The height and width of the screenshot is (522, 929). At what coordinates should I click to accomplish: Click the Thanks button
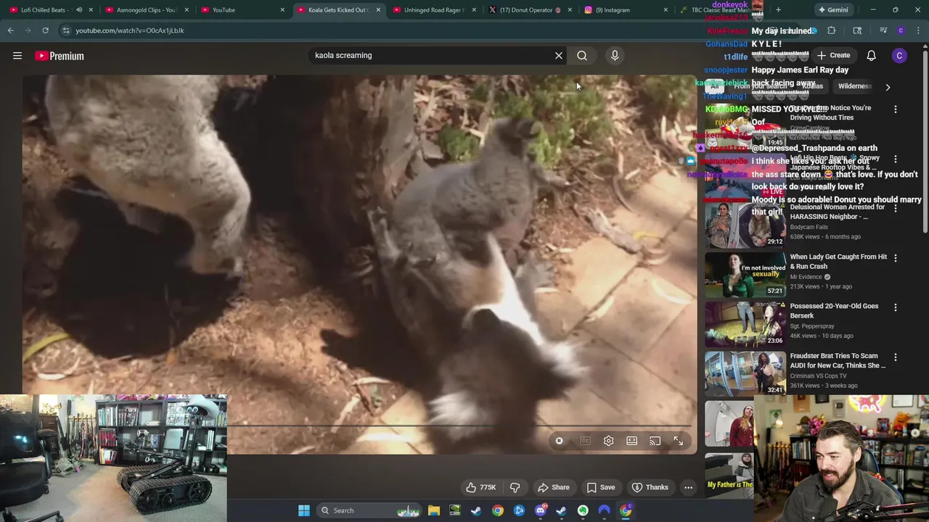click(x=650, y=487)
